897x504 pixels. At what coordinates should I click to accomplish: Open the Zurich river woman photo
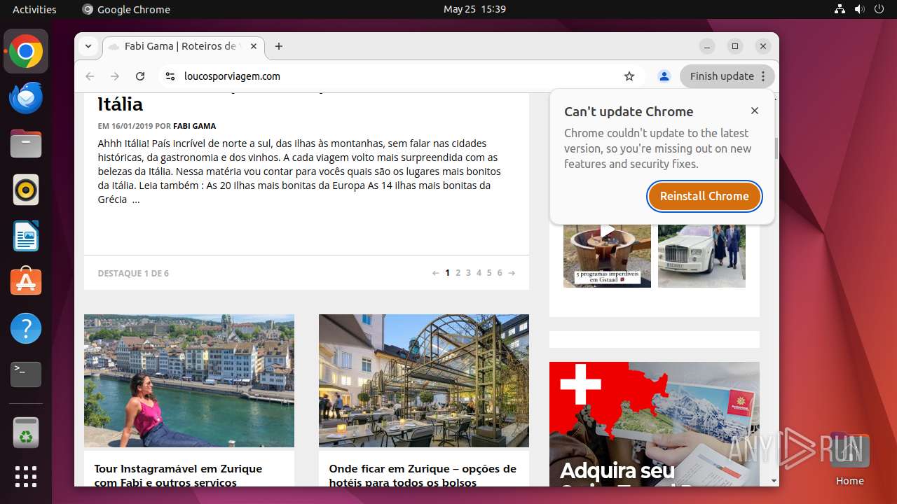(189, 381)
